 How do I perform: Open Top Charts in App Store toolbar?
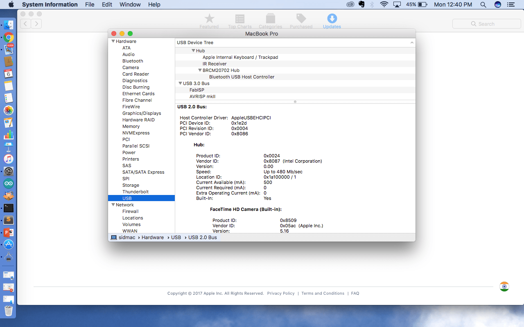[240, 21]
